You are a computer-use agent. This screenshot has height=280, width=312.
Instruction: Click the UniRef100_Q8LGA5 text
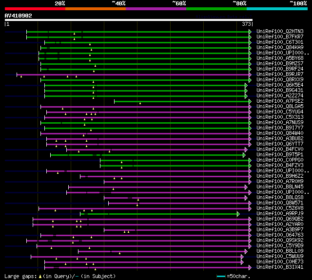coord(280,107)
